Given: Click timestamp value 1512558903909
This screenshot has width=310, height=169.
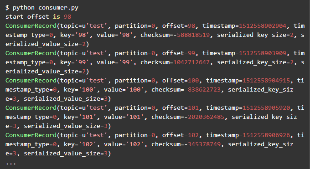Looking at the screenshot, I should (263, 53).
